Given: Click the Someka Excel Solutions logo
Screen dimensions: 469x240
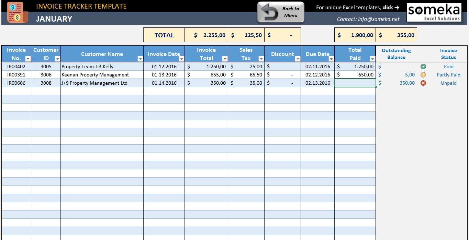Looking at the screenshot, I should pos(434,12).
